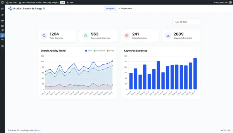Click the Dec 26 bar in Keywords Extracted

pos(191,76)
